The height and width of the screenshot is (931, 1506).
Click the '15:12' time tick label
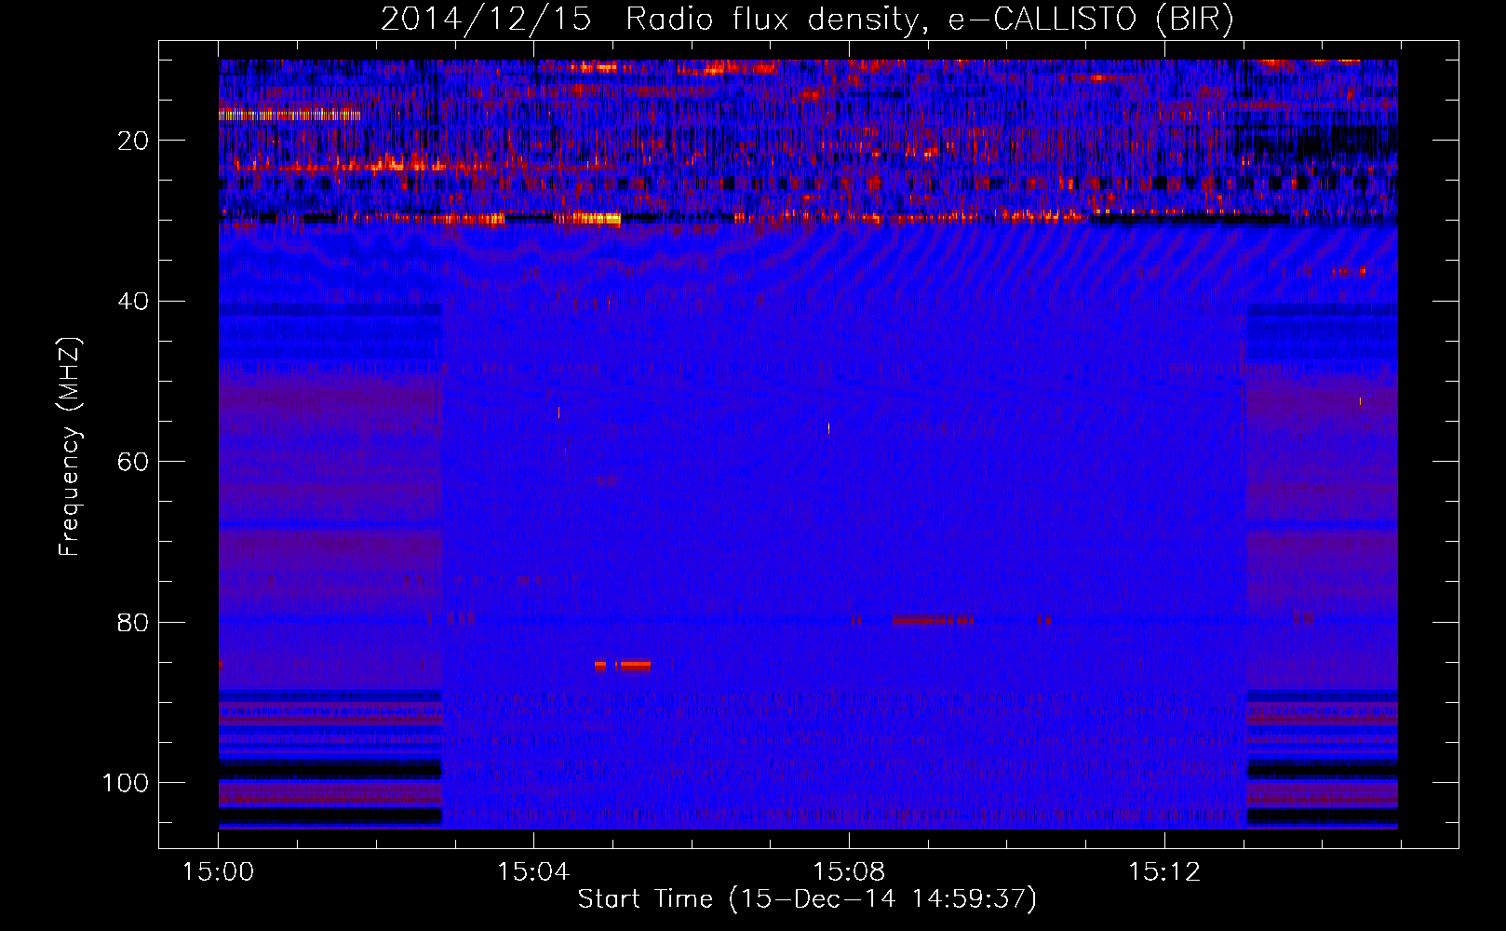1164,872
